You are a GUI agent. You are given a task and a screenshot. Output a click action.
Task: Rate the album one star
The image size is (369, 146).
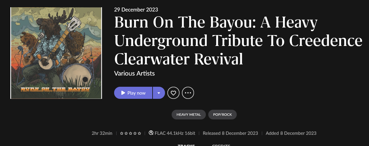point(122,133)
